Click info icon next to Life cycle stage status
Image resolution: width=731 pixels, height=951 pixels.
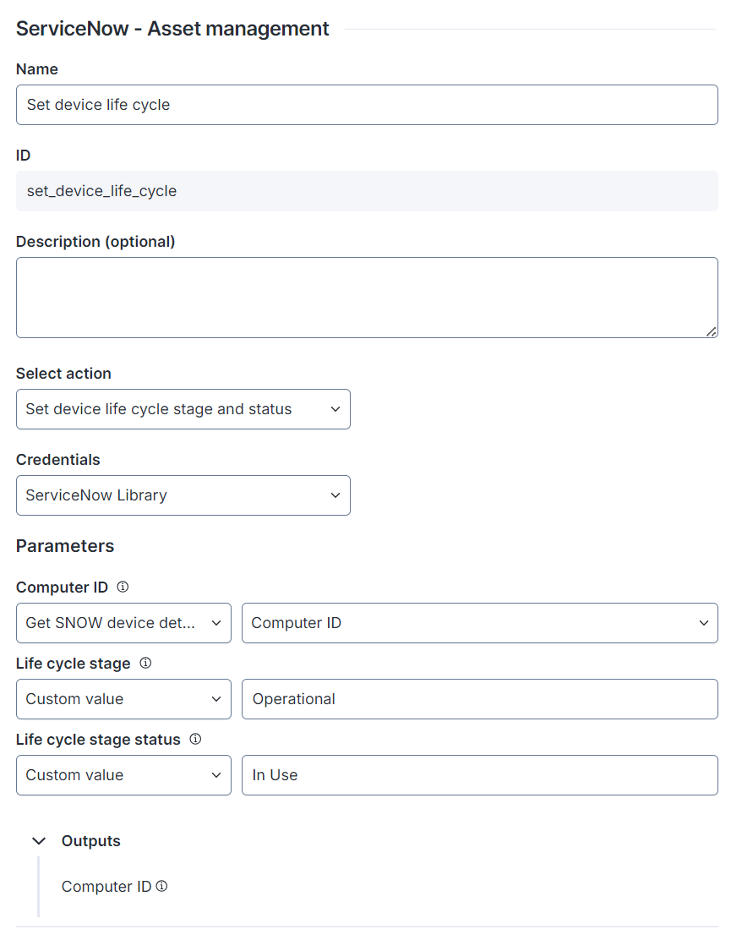[195, 739]
